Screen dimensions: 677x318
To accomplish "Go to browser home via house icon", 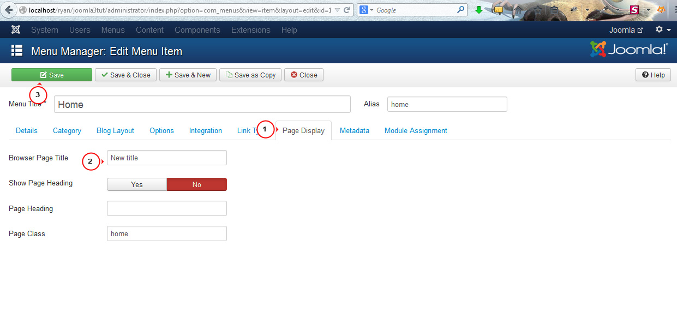I will 518,10.
